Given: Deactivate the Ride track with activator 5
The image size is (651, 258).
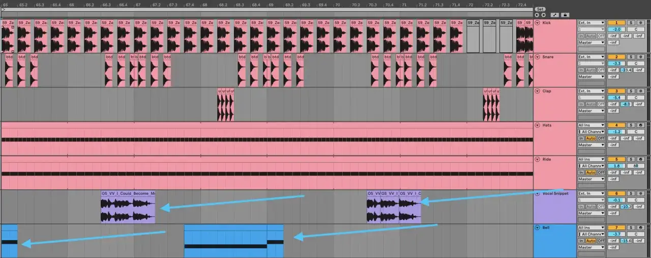Looking at the screenshot, I should click(x=616, y=159).
